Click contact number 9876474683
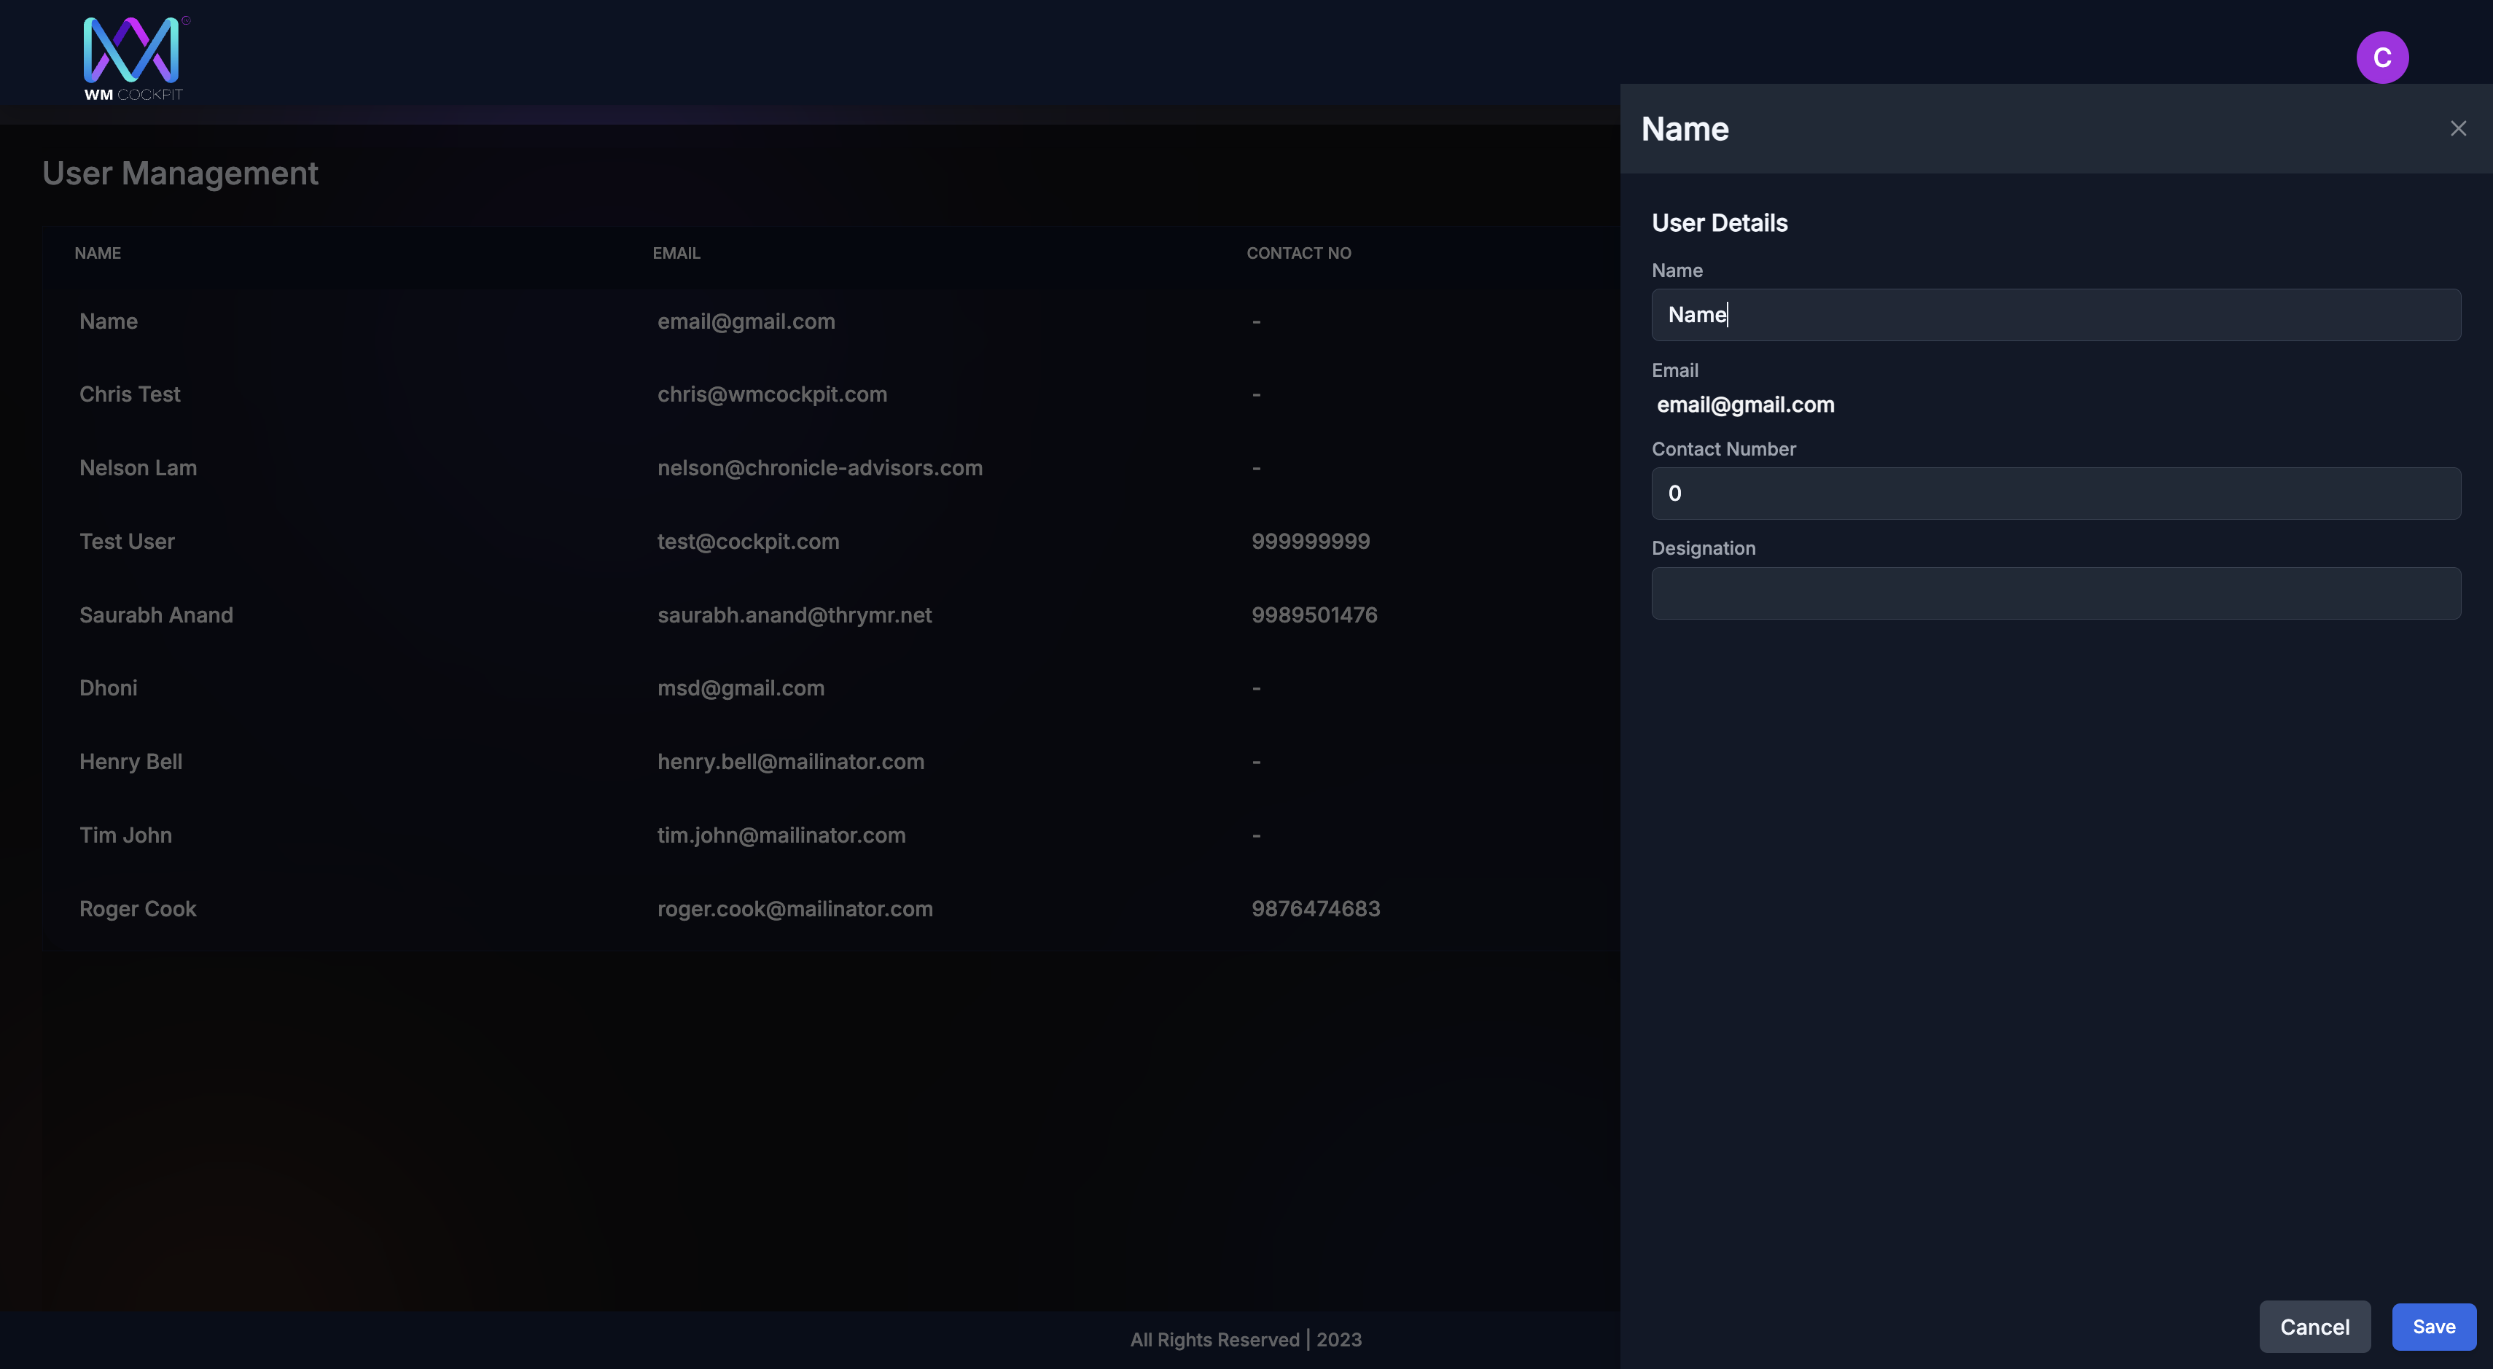Screen dimensions: 2493x1369 [x=1315, y=908]
